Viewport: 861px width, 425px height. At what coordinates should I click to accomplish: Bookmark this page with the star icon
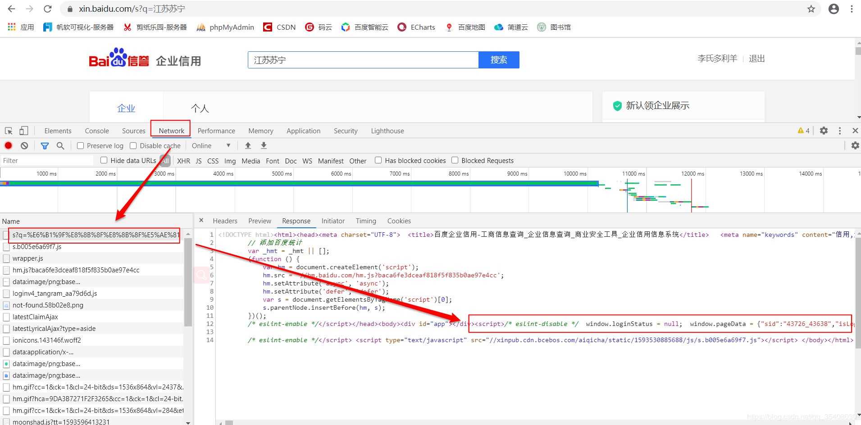pos(811,9)
